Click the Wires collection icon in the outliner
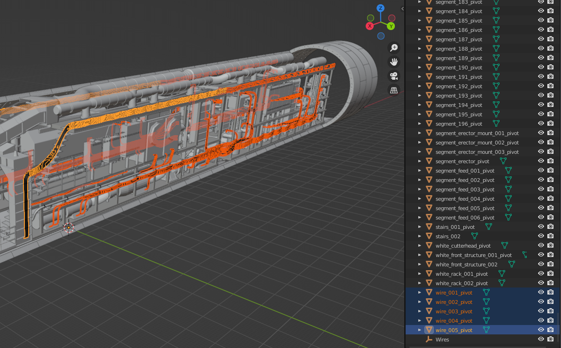Viewport: 561px width, 348px height. (429, 339)
